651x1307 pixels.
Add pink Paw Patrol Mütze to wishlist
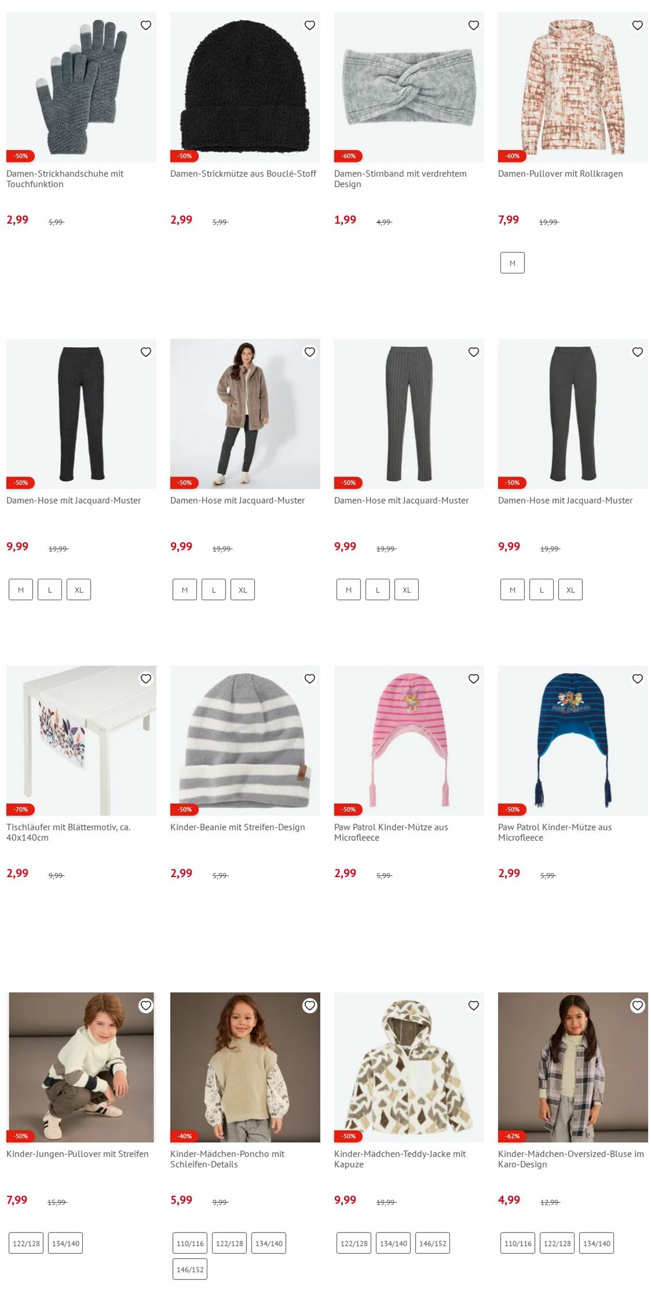click(473, 679)
